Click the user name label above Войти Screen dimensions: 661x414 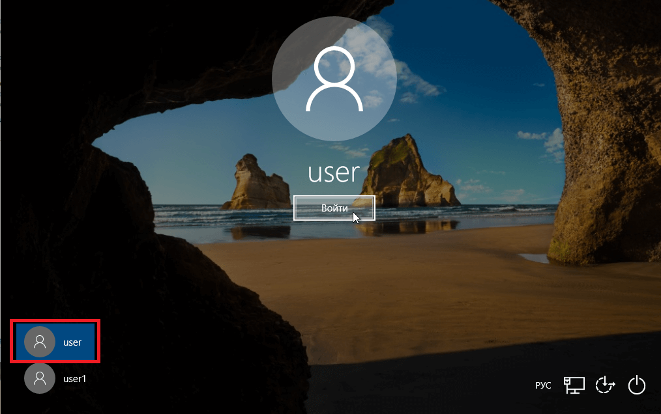coord(334,173)
